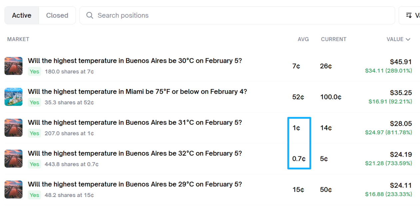Click the search magnifier icon
Image resolution: width=420 pixels, height=206 pixels.
click(x=90, y=15)
